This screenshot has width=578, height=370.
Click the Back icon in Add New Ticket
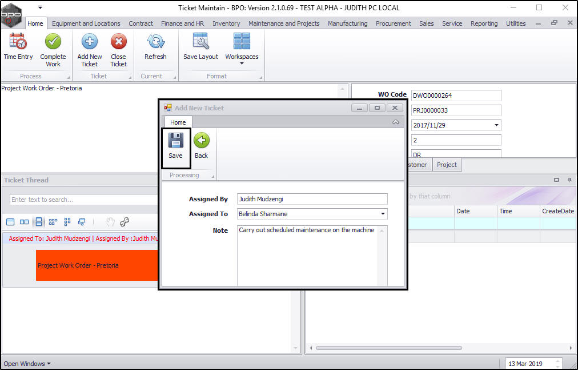click(201, 140)
